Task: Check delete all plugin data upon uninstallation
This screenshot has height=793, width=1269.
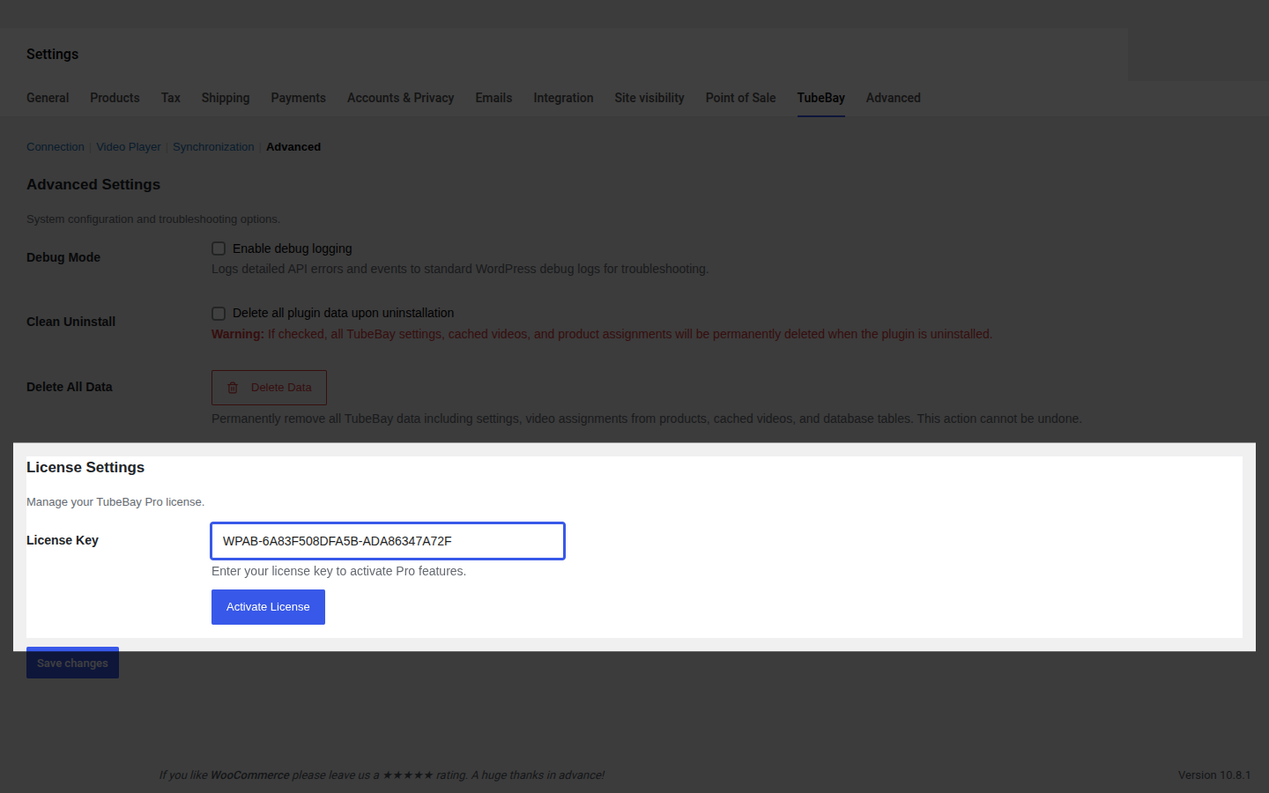Action: point(219,314)
